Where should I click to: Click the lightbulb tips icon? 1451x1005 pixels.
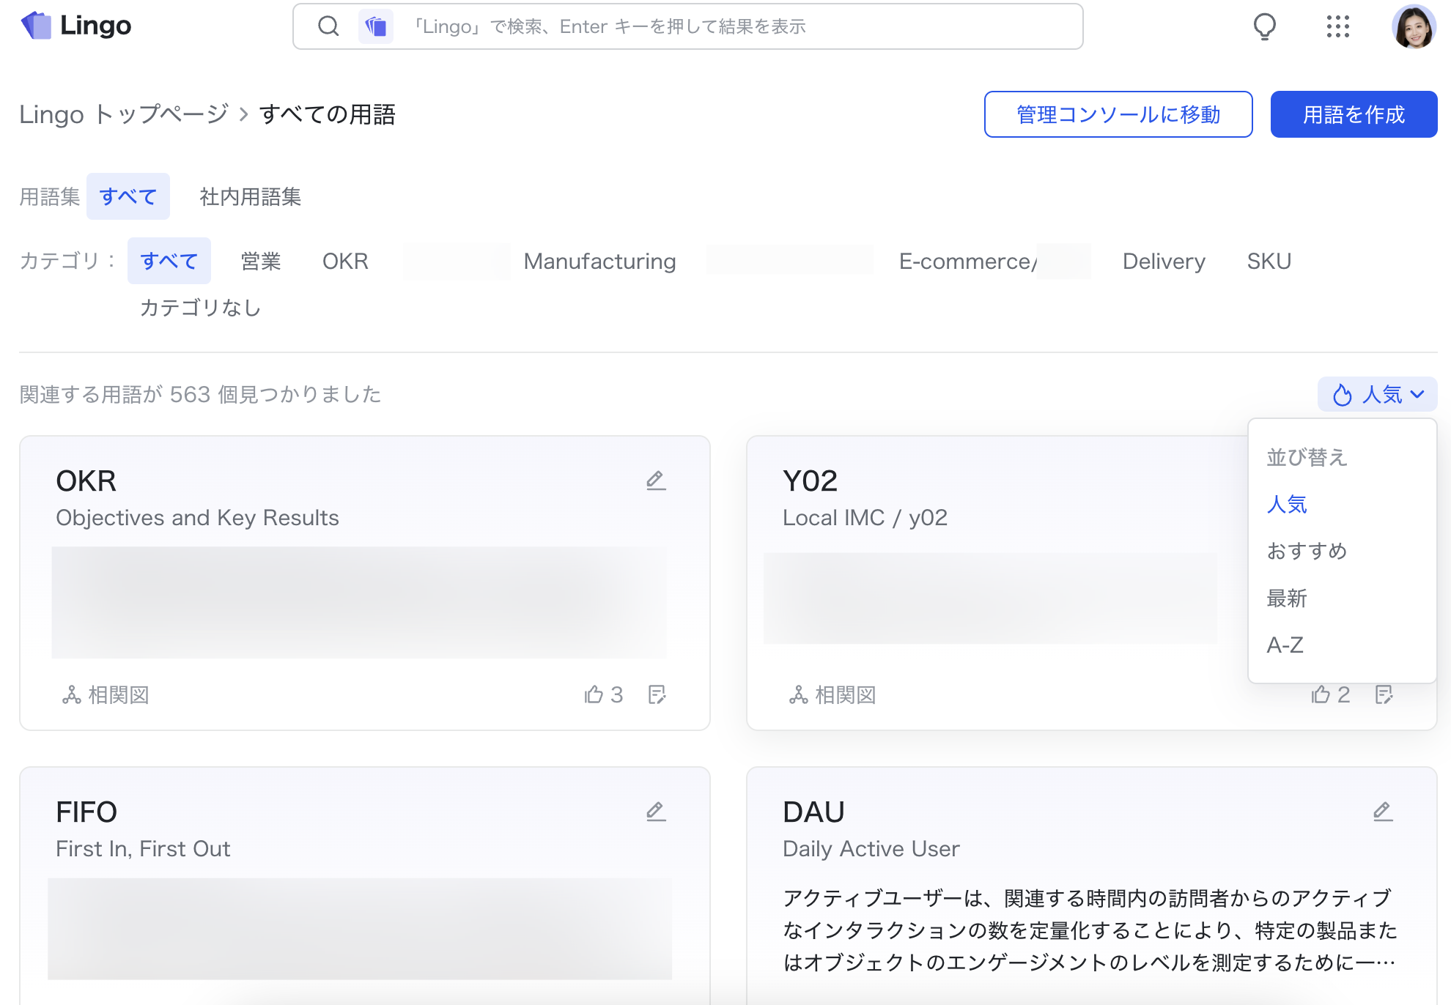click(1264, 27)
